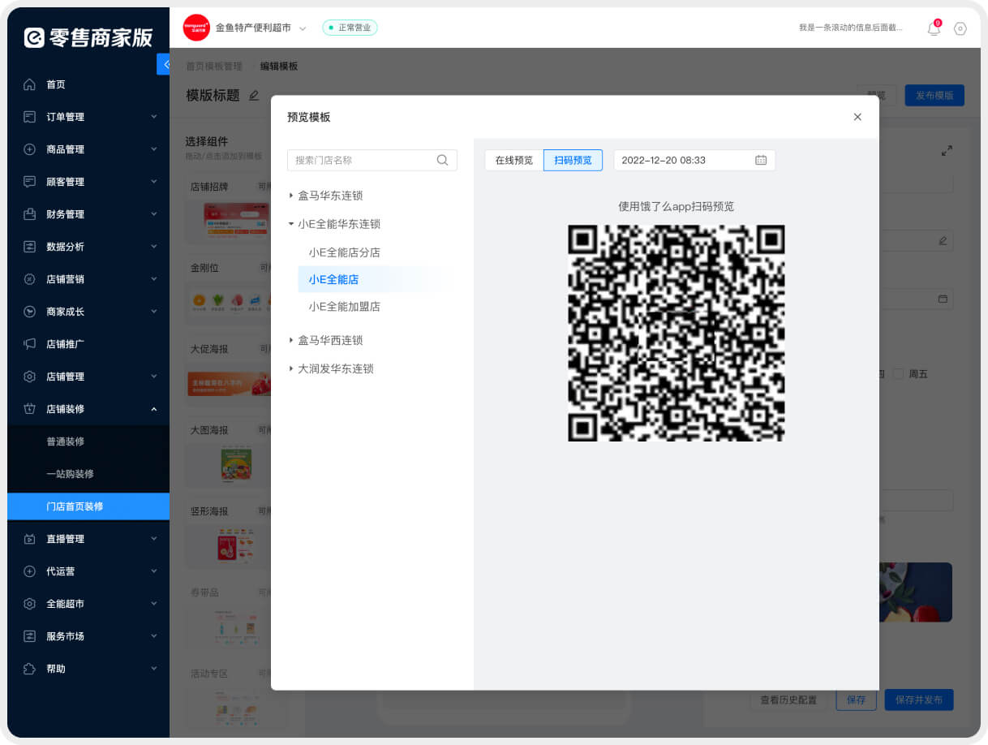The width and height of the screenshot is (988, 745).
Task: Click the 保存并发布 button
Action: (919, 700)
